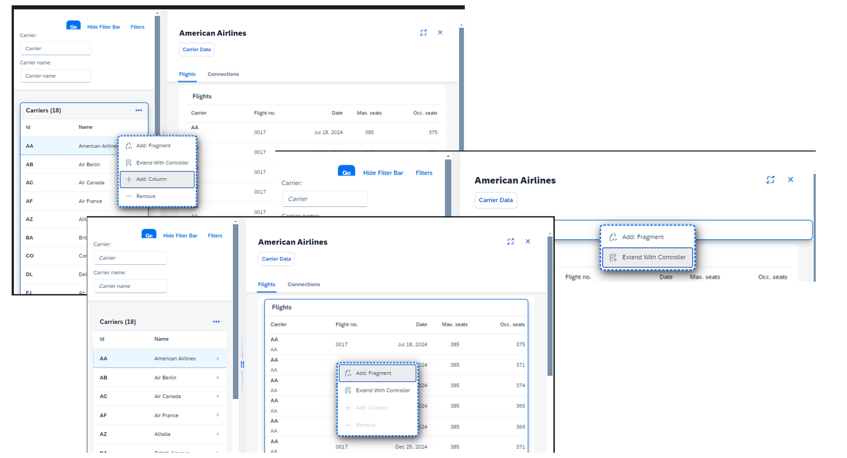Click 'Occ. seats' column header in bottom window
This screenshot has height=458, width=847.
point(512,325)
